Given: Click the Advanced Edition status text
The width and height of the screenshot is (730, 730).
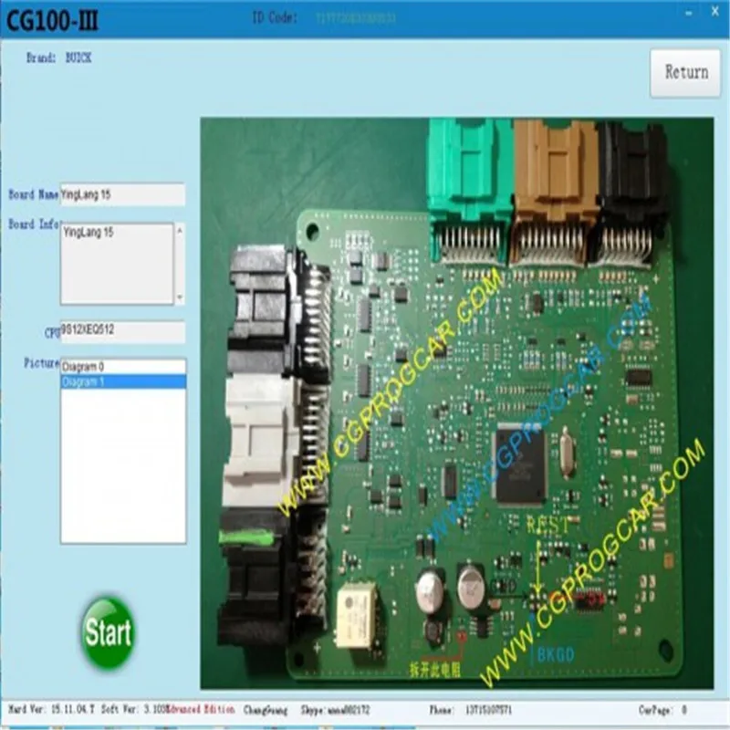Looking at the screenshot, I should (x=201, y=710).
